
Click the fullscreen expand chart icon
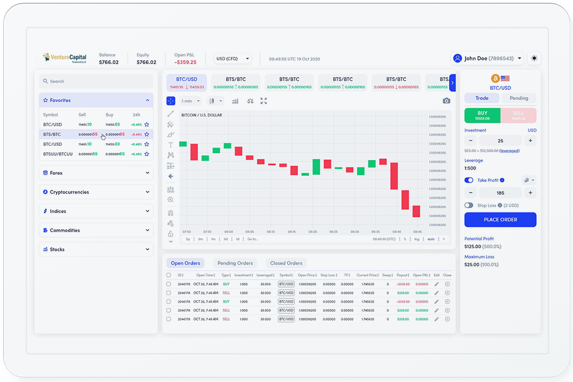(263, 101)
